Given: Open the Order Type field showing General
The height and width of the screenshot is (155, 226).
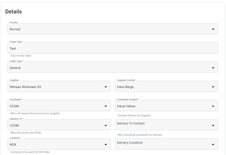Looking at the screenshot, I should click(113, 67).
